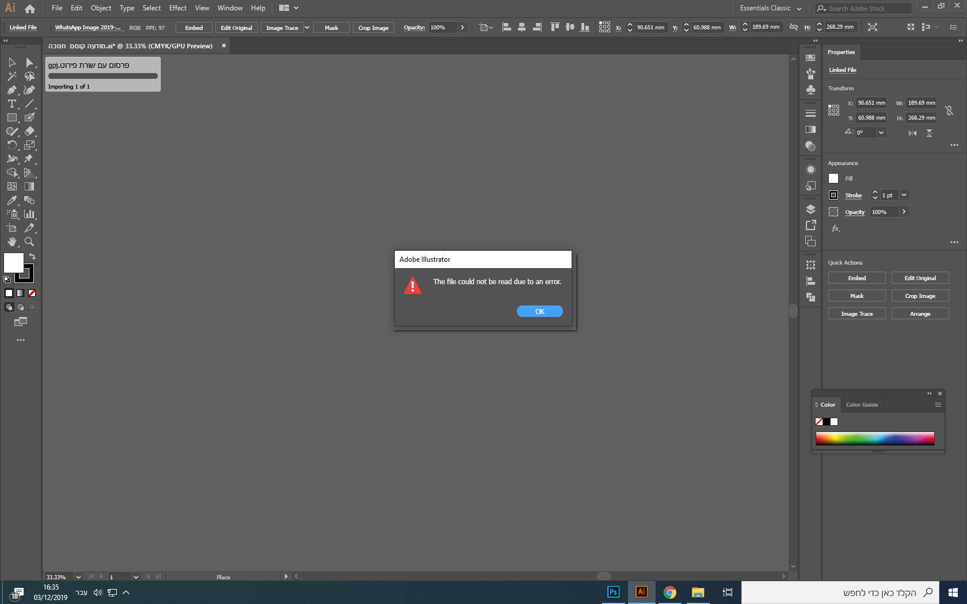The height and width of the screenshot is (604, 967).
Task: Open the stroke weight dropdown
Action: [904, 195]
